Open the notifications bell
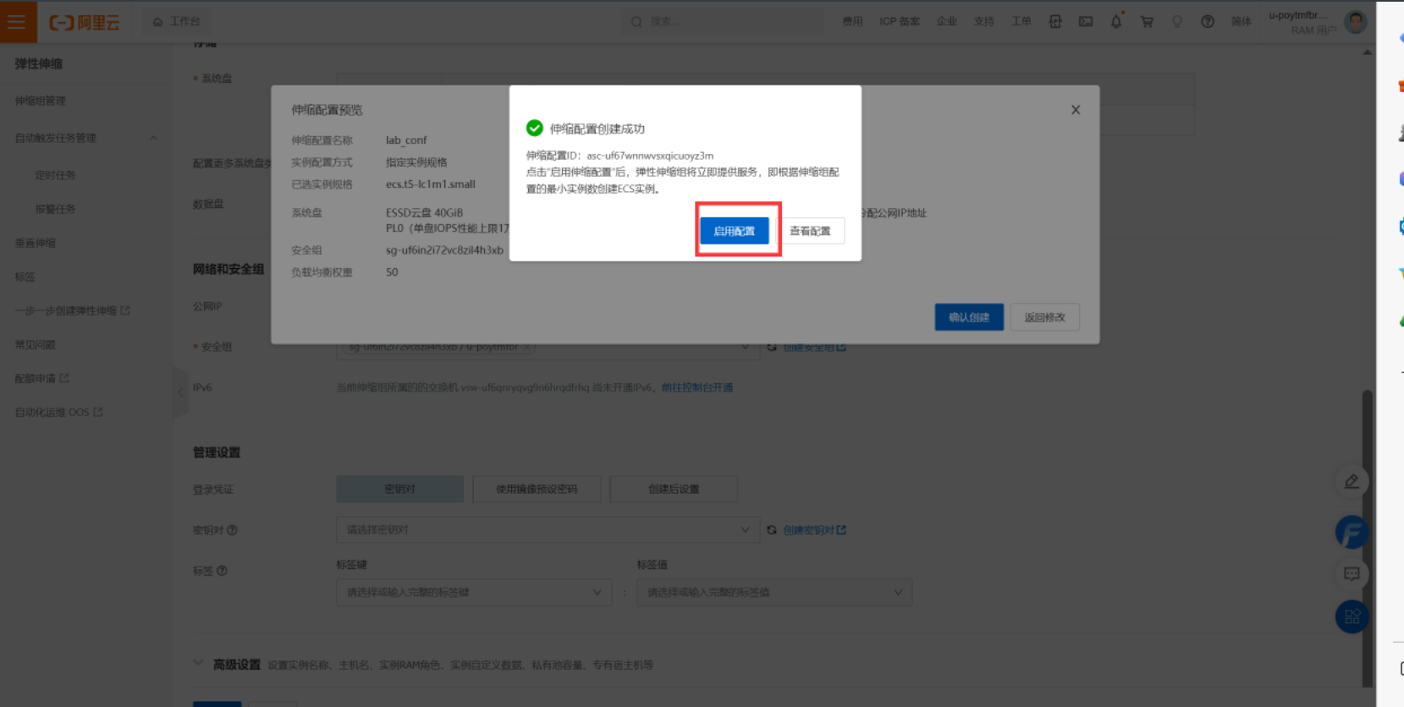The width and height of the screenshot is (1404, 707). click(x=1116, y=21)
